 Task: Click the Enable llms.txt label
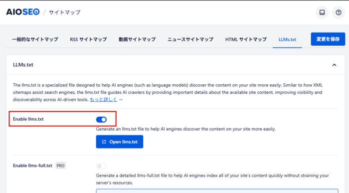(x=28, y=119)
